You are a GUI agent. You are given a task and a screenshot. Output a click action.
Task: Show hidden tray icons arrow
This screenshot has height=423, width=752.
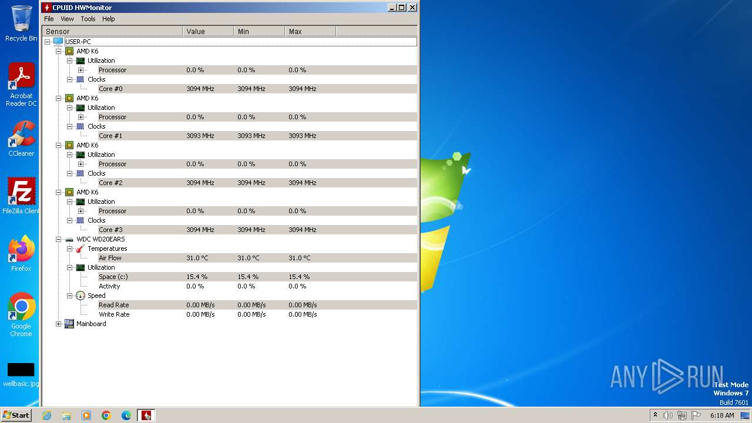655,415
